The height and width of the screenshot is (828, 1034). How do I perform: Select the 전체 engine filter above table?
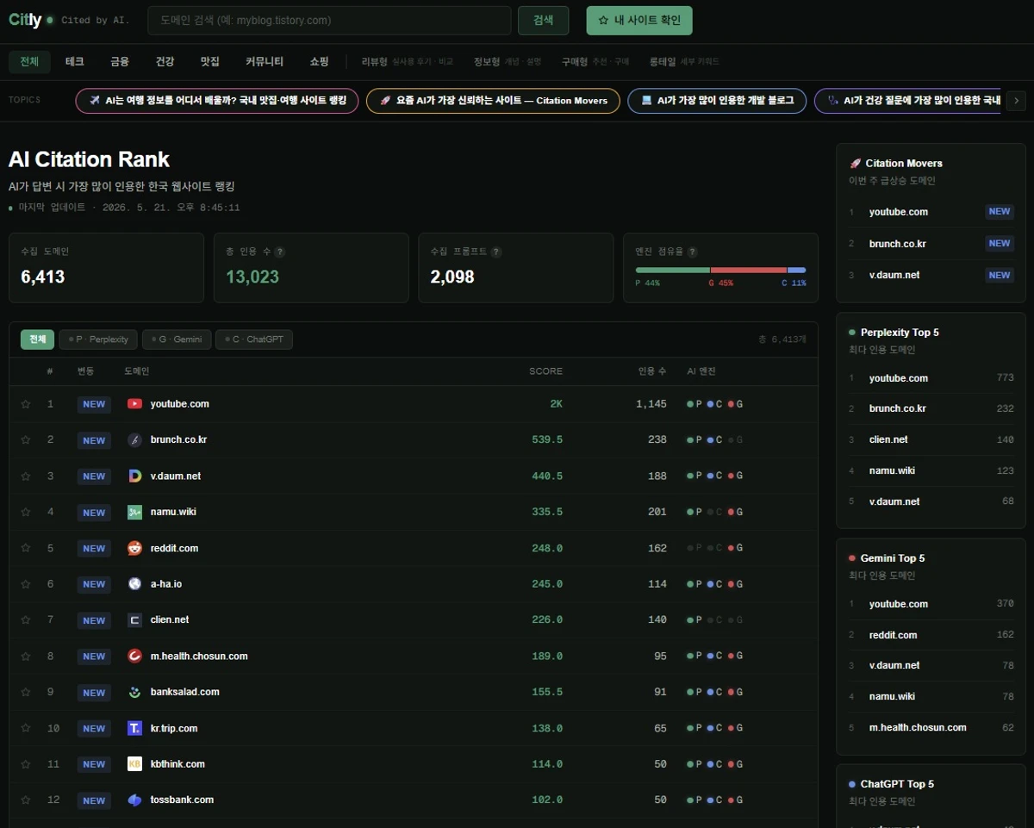37,339
